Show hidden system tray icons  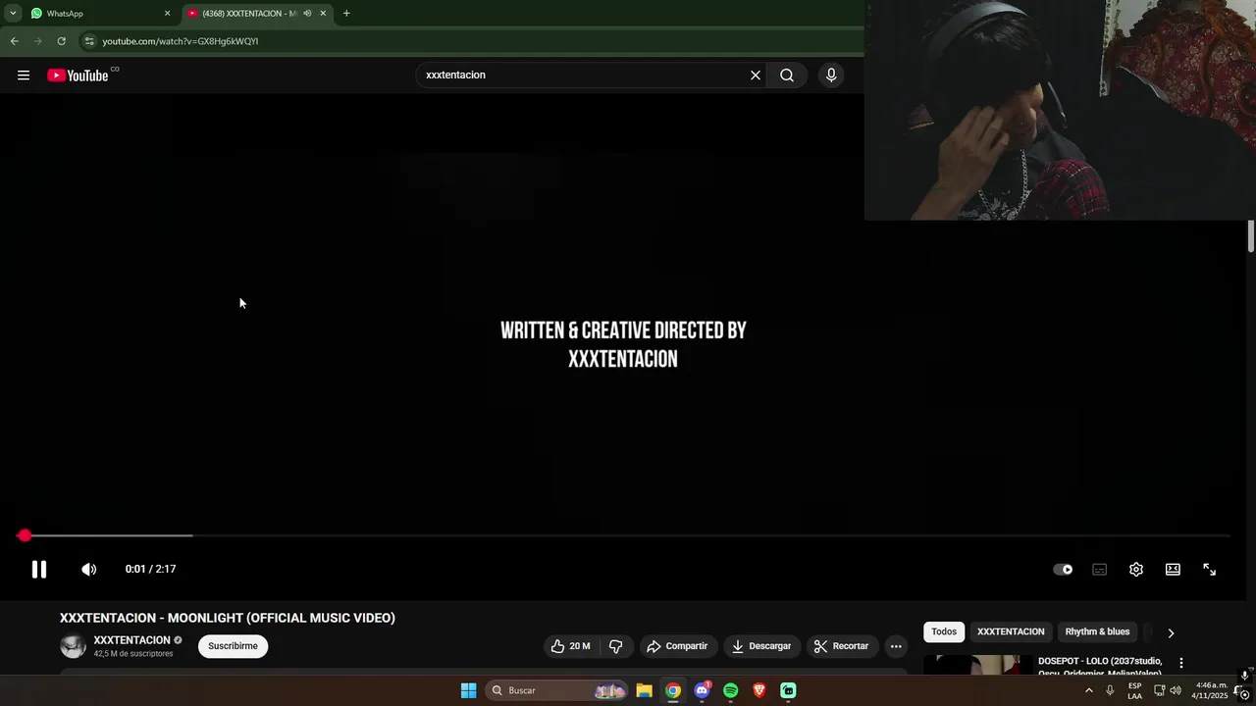coord(1088,690)
